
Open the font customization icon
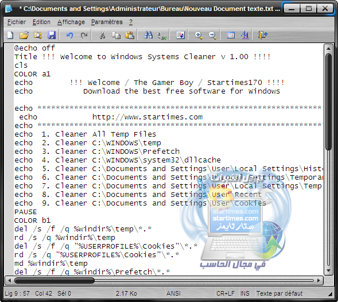click(x=244, y=35)
